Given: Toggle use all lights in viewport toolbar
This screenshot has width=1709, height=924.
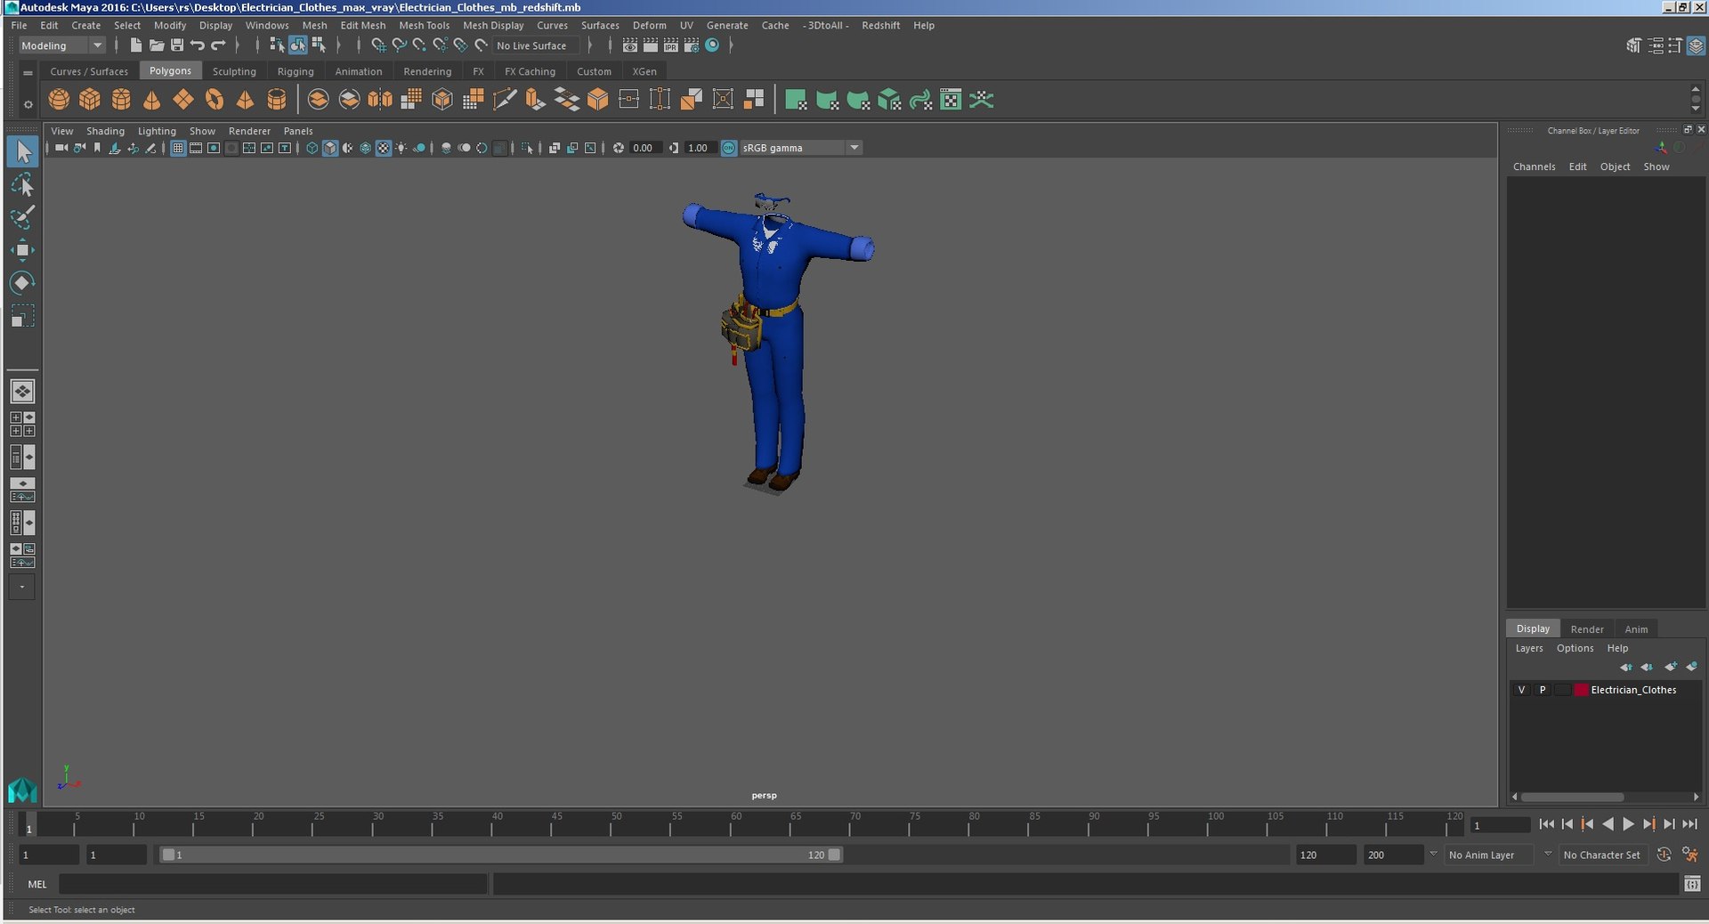Looking at the screenshot, I should click(x=401, y=148).
